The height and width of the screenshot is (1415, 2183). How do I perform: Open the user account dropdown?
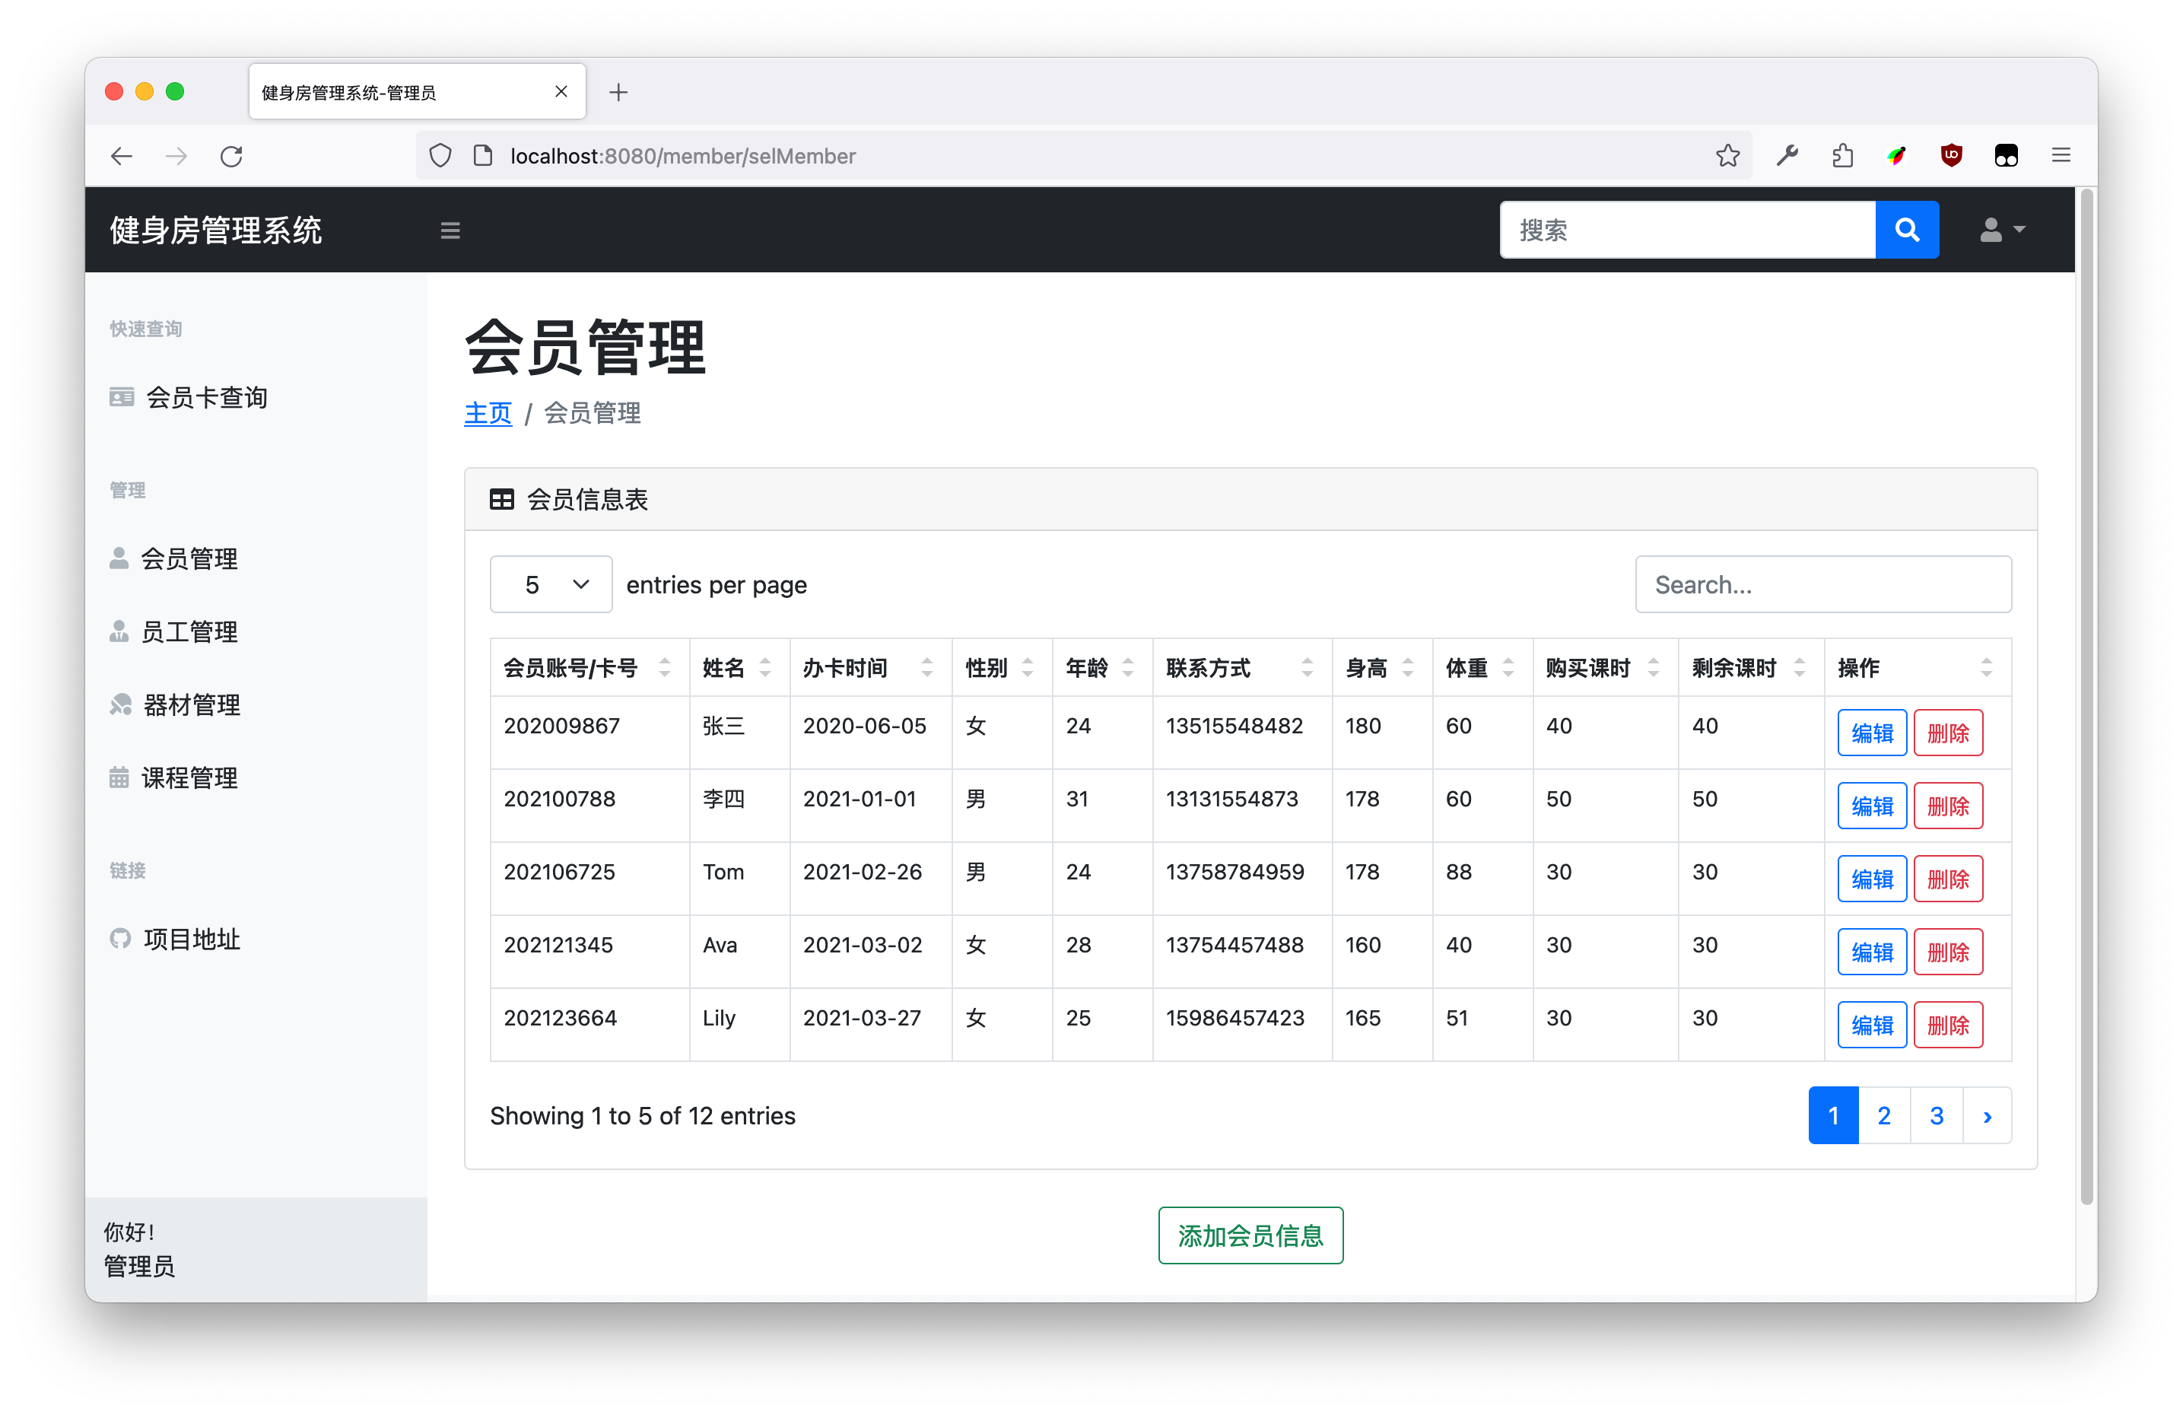[2001, 230]
